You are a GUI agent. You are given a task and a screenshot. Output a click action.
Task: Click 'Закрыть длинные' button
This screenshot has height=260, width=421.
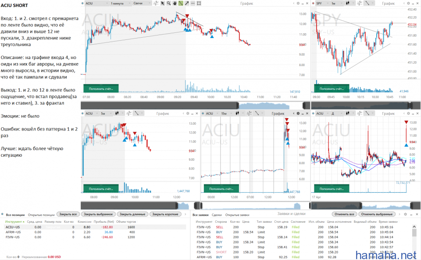pyautogui.click(x=132, y=214)
